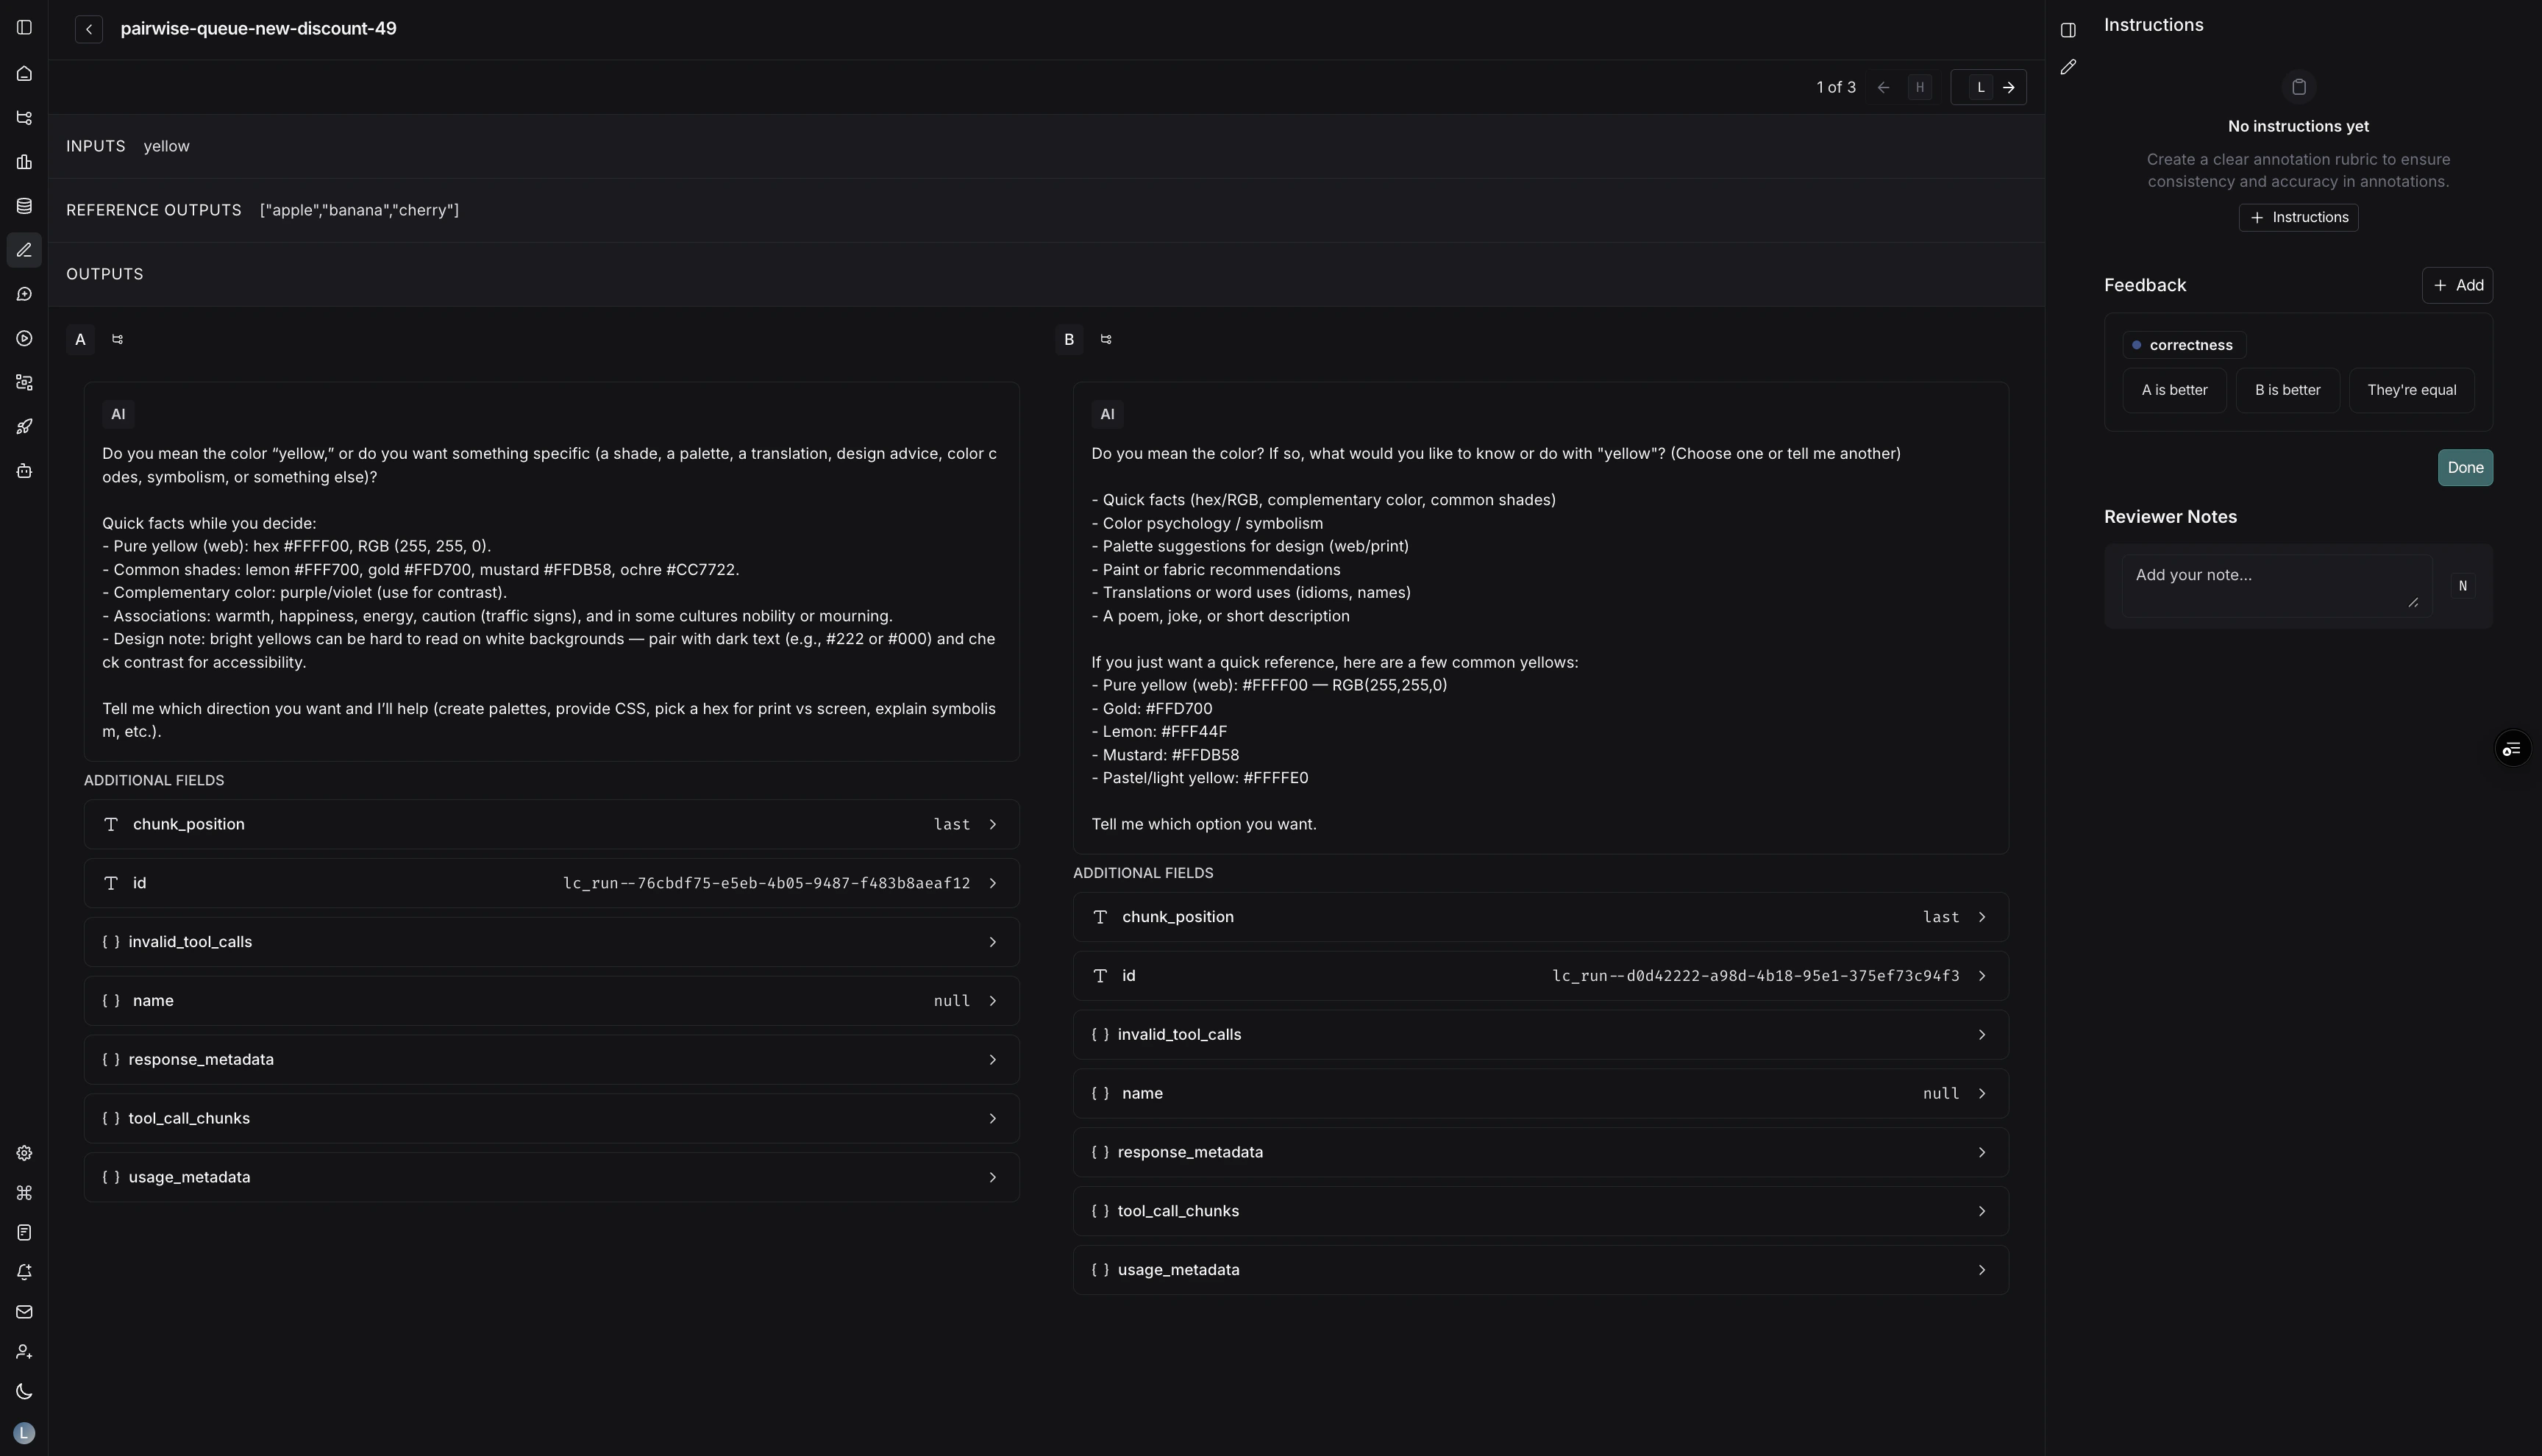The image size is (2542, 1456).
Task: Expand usage_metadata field under output B
Action: (1539, 1269)
